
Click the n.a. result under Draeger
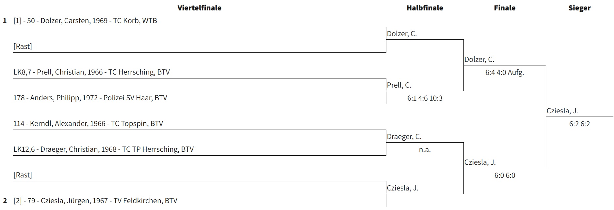point(425,150)
